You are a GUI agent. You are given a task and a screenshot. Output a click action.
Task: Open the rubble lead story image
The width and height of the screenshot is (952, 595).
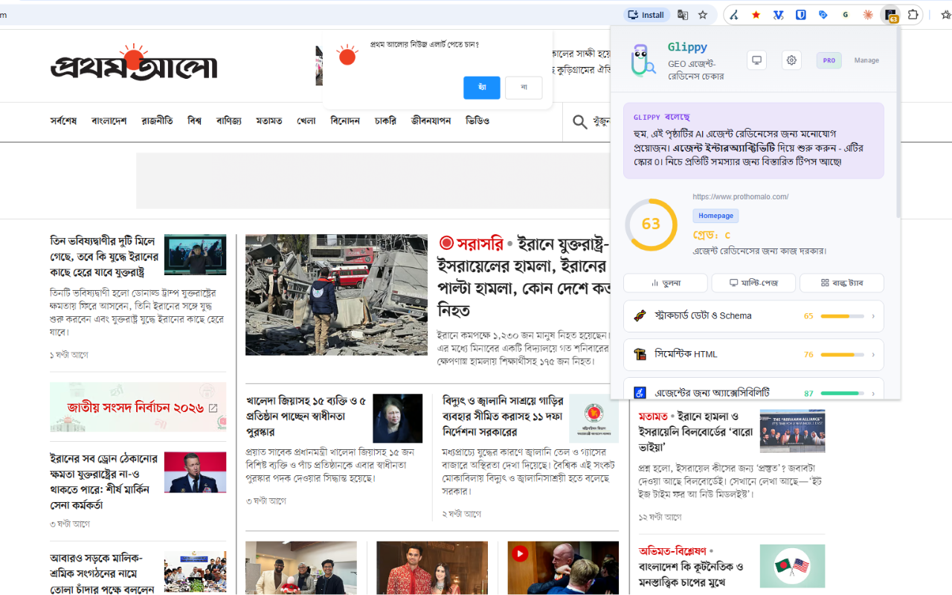click(x=336, y=295)
